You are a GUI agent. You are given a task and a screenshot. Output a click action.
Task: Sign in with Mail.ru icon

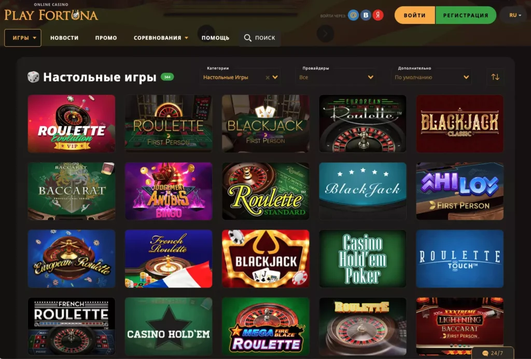tap(353, 15)
